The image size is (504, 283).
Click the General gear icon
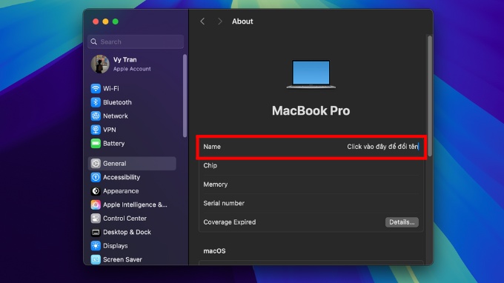96,164
